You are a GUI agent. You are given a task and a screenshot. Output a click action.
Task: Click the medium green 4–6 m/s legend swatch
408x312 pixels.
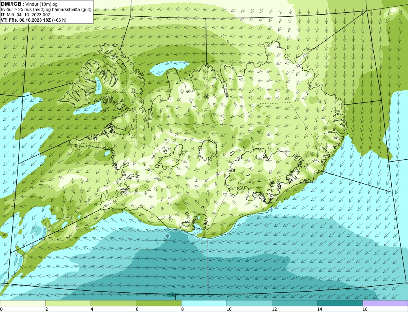click(x=113, y=303)
